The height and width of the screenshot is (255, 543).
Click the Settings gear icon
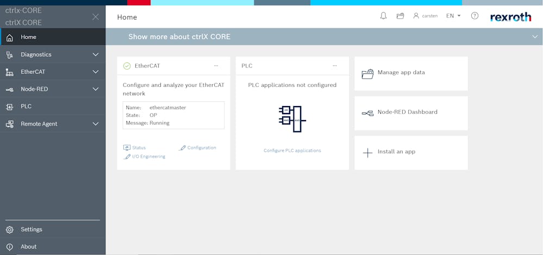pos(10,229)
